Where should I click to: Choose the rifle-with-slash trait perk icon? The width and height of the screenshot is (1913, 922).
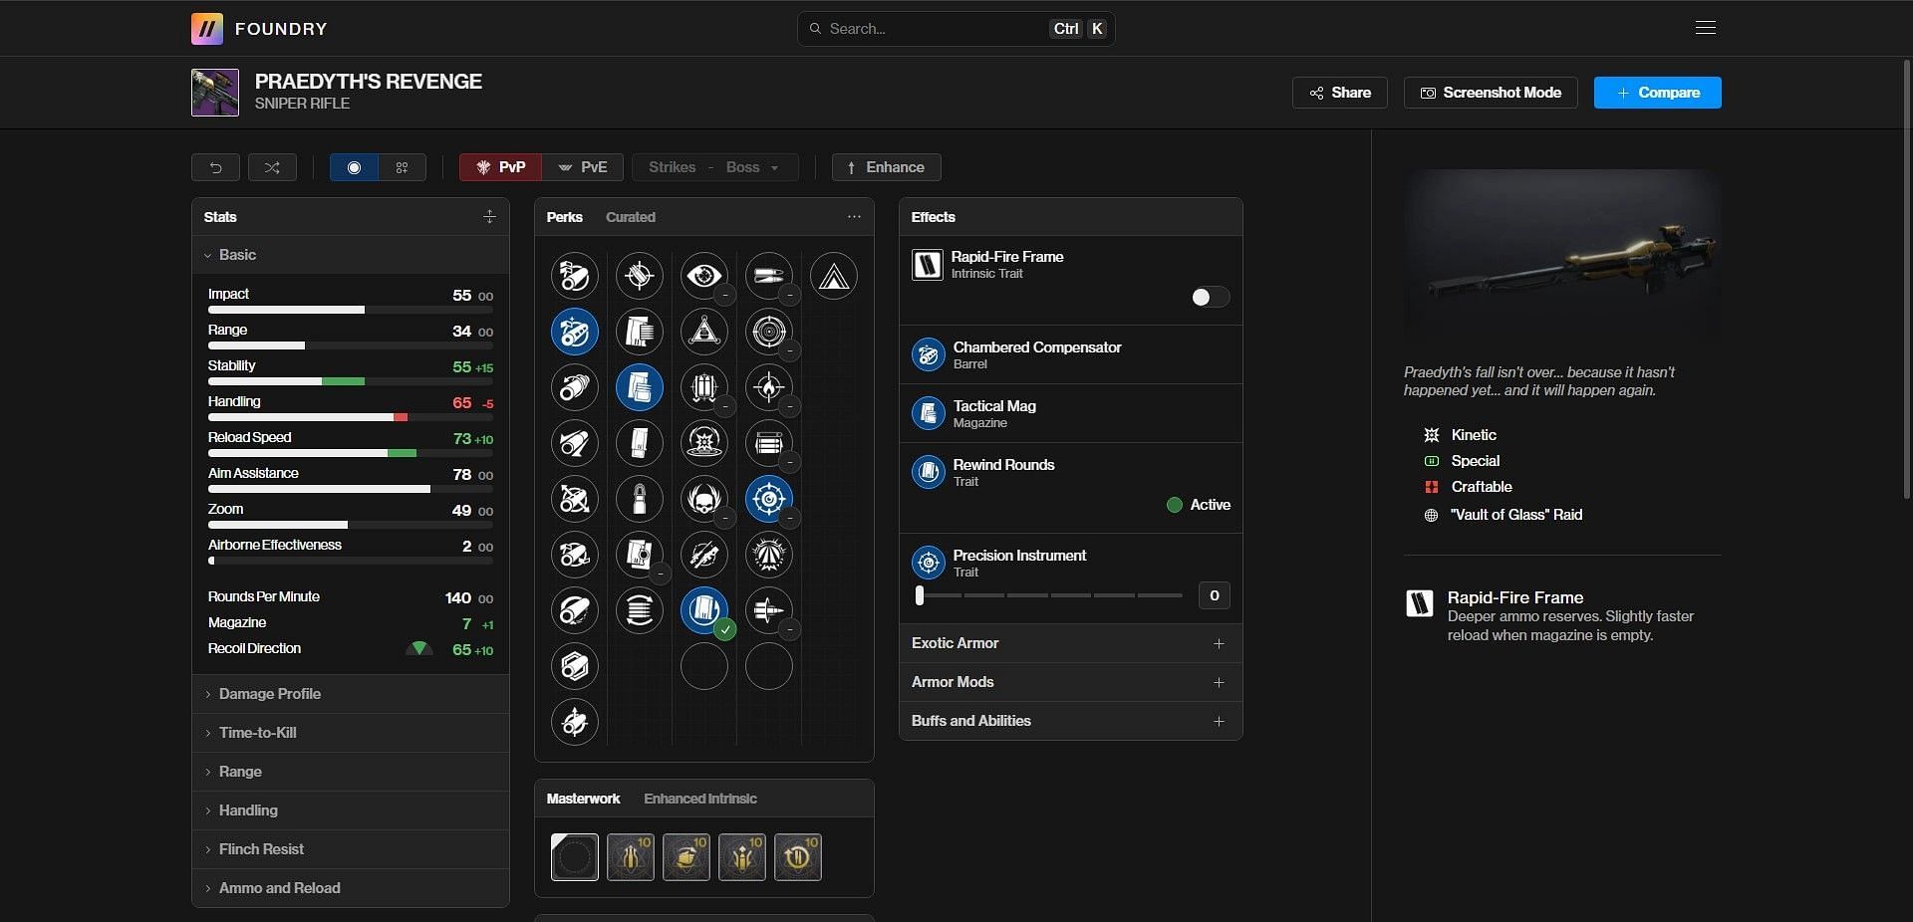coord(704,555)
